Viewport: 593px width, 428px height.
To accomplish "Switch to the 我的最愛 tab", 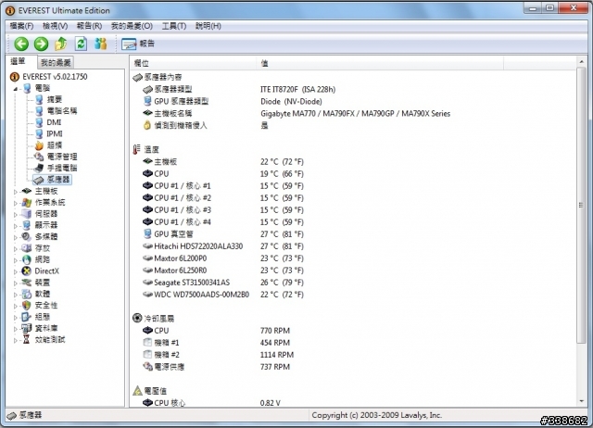I will click(56, 62).
